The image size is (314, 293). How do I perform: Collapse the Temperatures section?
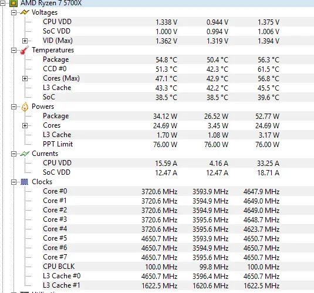click(13, 50)
